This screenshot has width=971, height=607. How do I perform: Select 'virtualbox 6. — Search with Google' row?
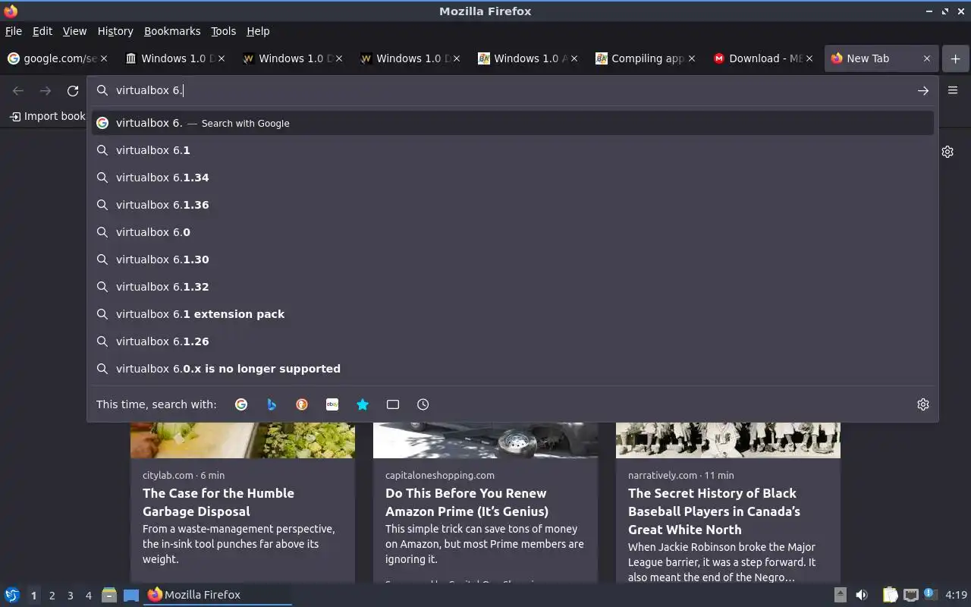click(513, 123)
